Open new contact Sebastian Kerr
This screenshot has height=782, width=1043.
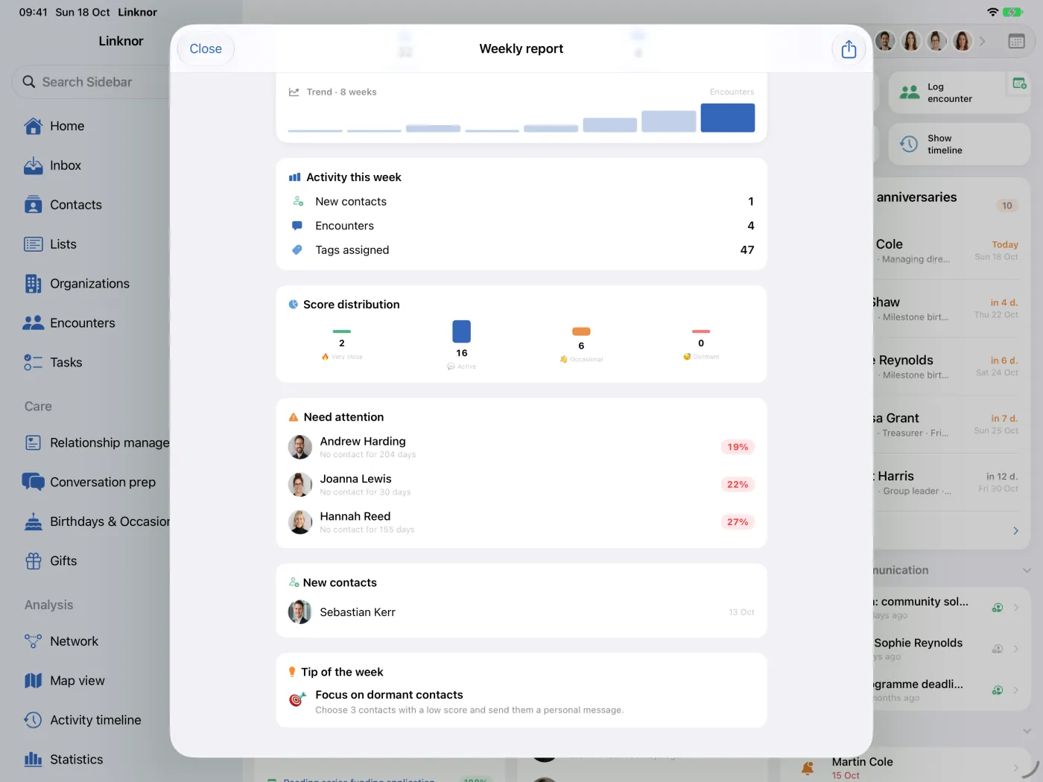pyautogui.click(x=521, y=612)
